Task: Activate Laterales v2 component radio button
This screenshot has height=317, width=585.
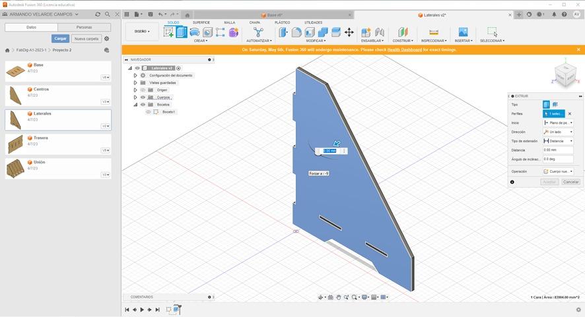Action: [178, 68]
